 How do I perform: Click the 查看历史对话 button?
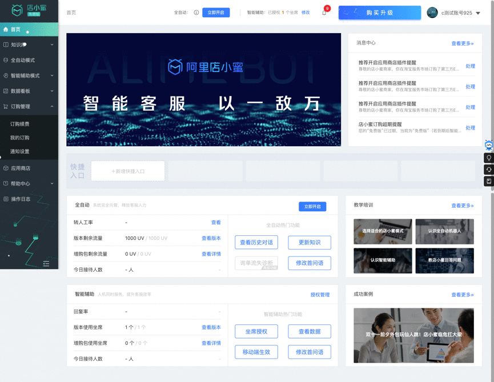tap(256, 243)
